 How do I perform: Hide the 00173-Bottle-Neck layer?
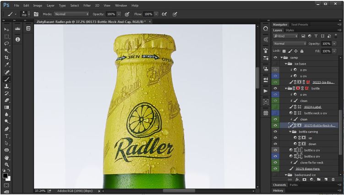[275, 125]
